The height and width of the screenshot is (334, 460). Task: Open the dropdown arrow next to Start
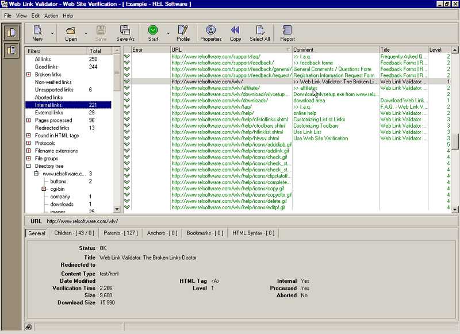(x=168, y=33)
